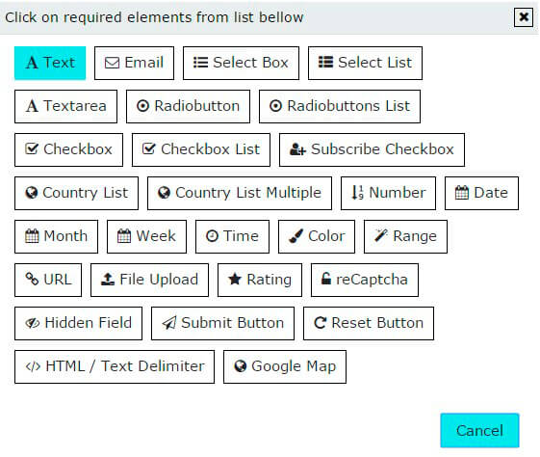Click the crossed-eye icon on Hidden Field

pos(33,323)
